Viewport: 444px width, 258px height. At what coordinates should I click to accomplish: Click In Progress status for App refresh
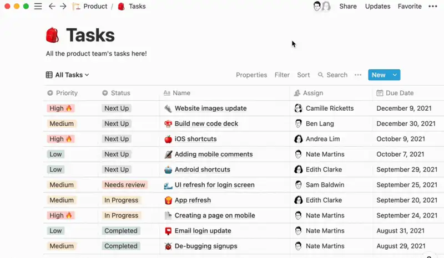tap(121, 200)
